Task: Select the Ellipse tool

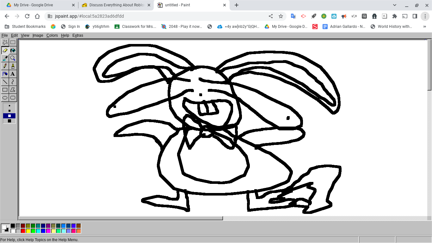Action: (x=5, y=98)
